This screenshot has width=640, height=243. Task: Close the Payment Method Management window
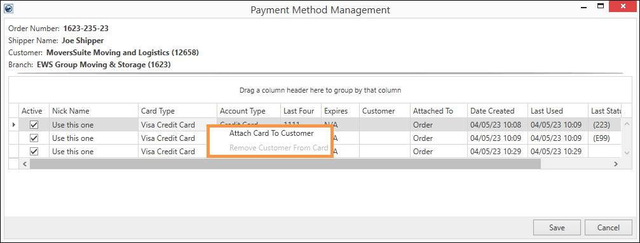[623, 6]
